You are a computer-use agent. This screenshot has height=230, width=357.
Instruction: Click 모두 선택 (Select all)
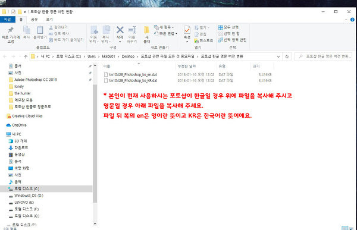[x=228, y=27]
